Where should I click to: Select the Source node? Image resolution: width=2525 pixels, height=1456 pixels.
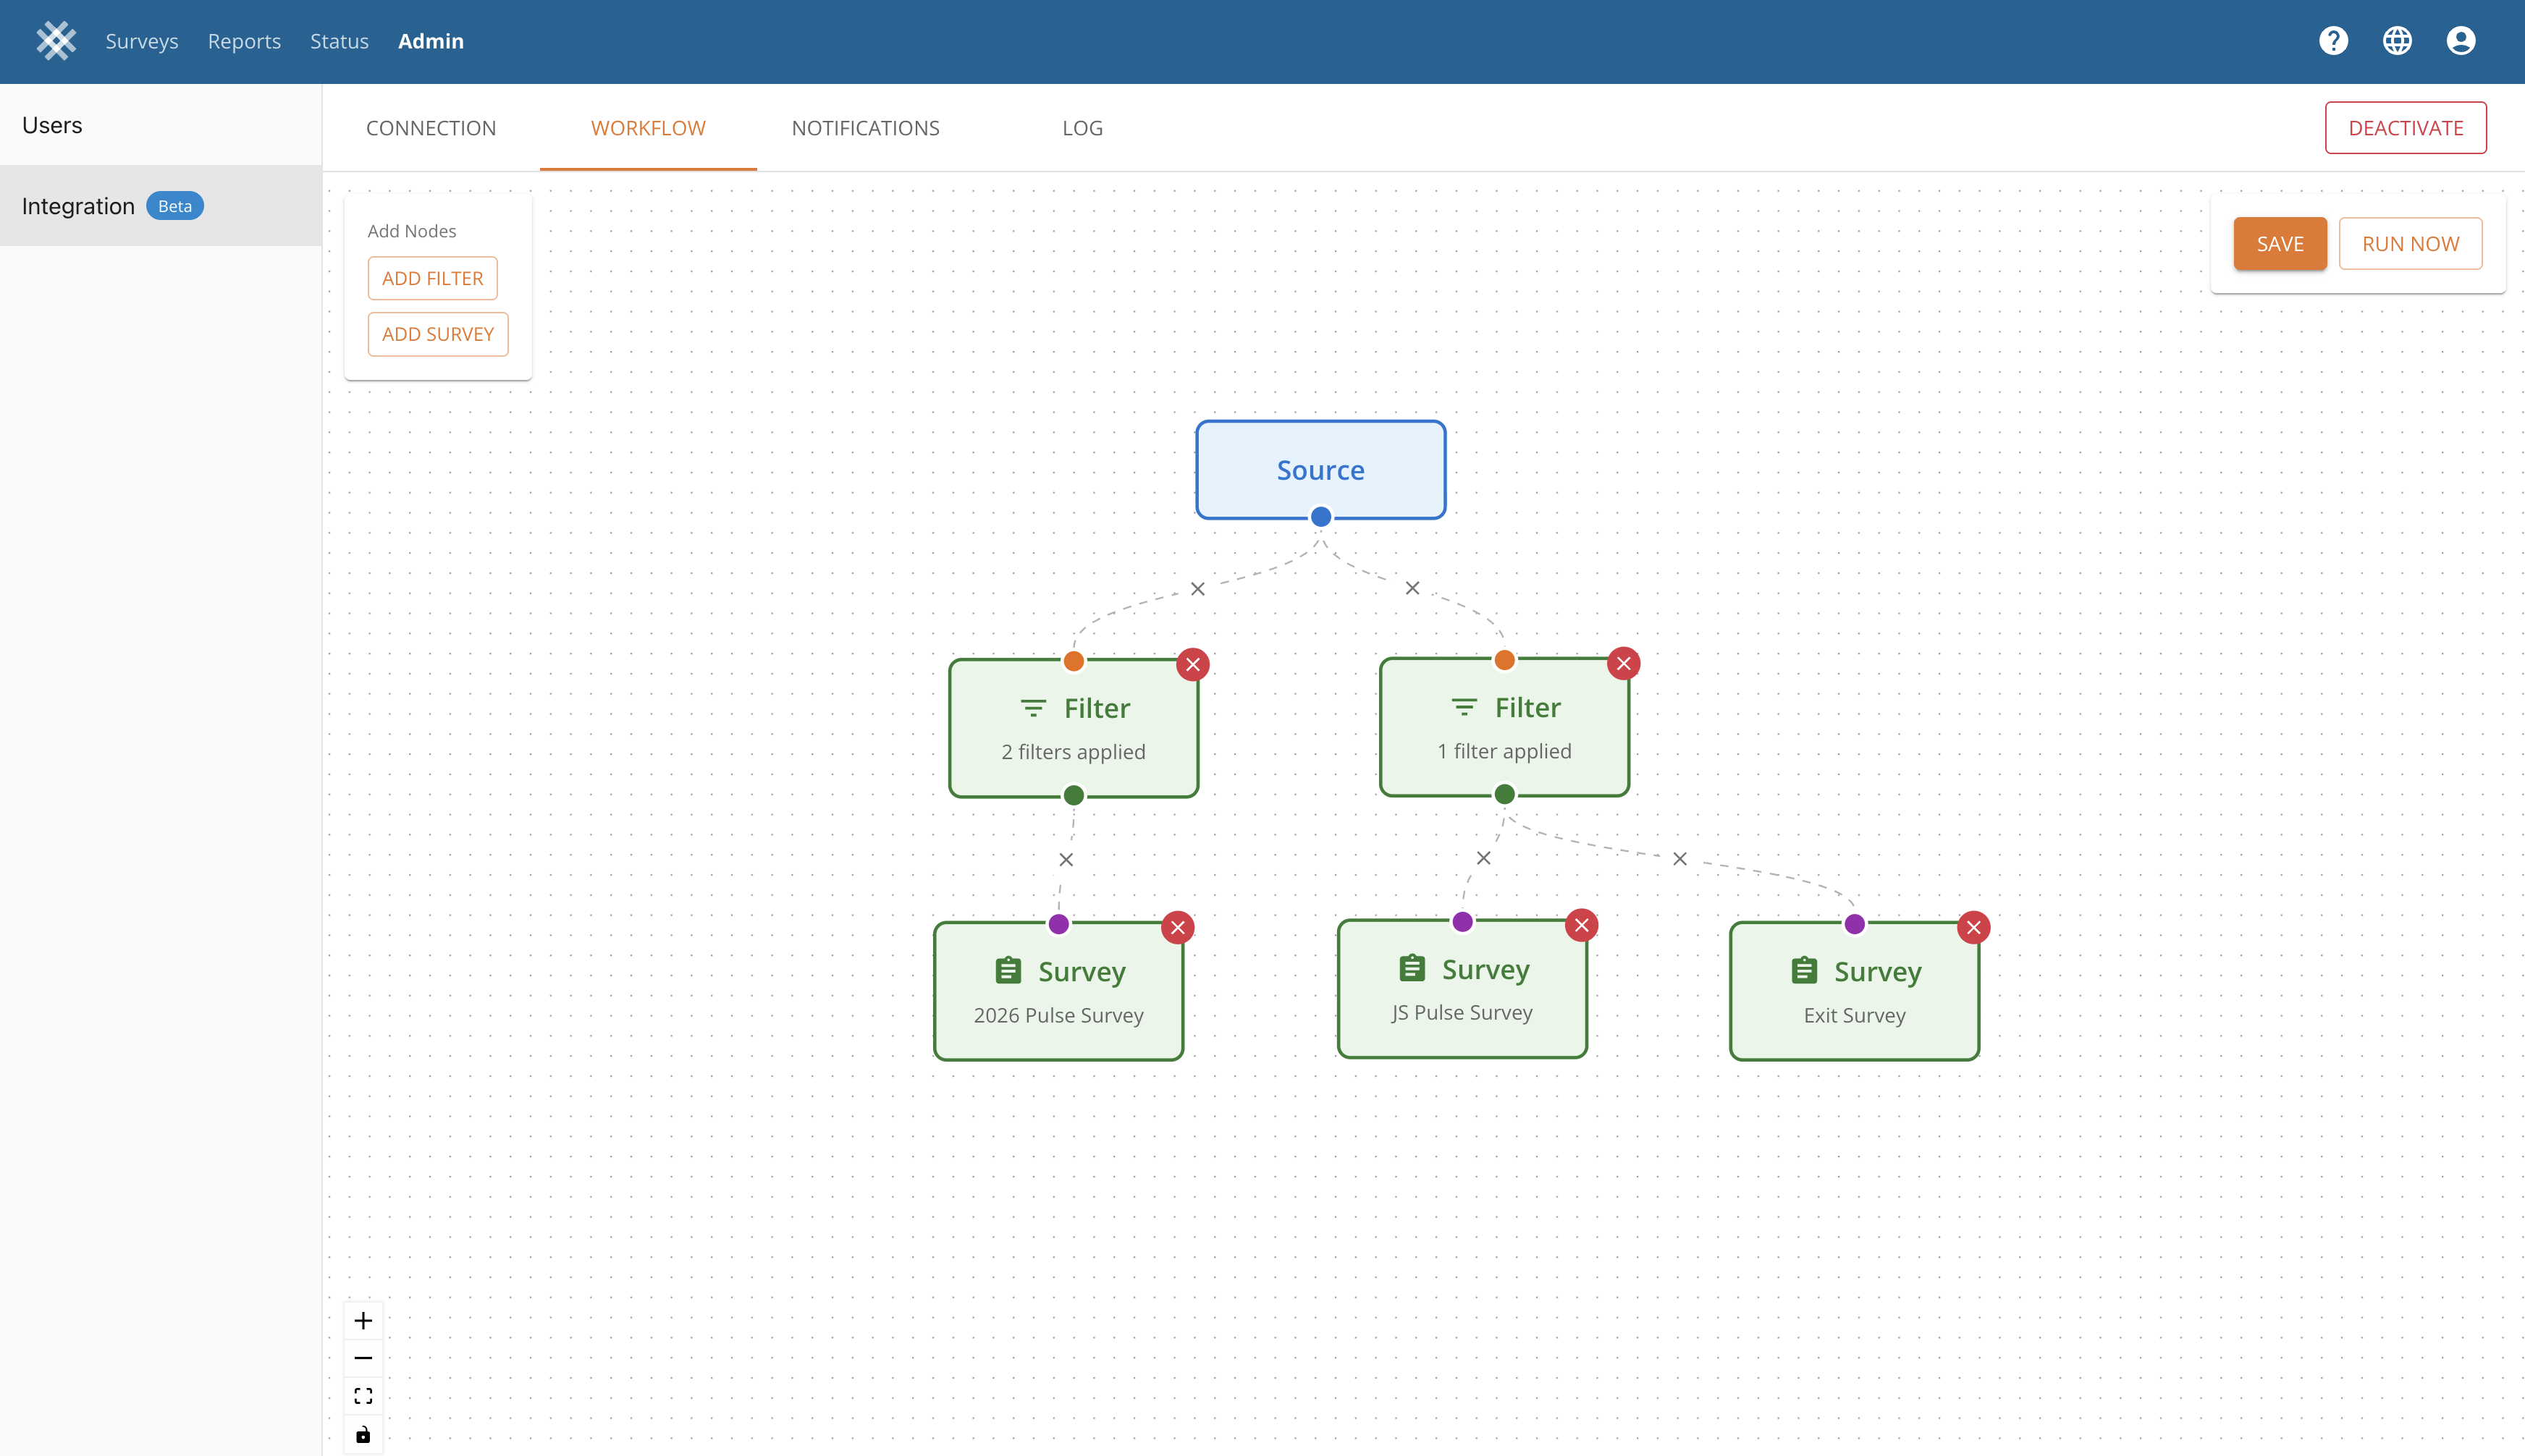(x=1320, y=469)
